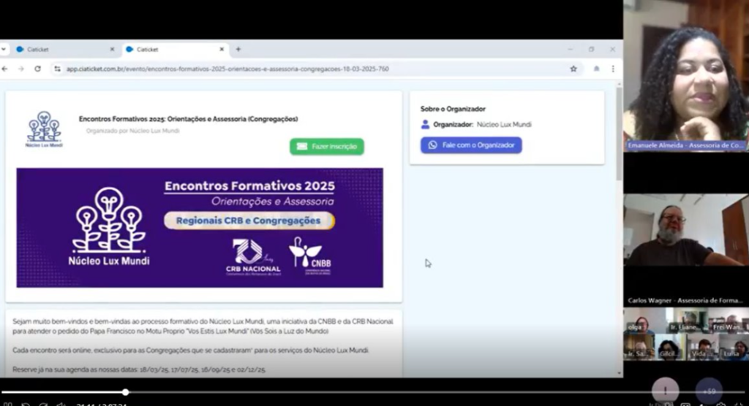Click the video progress bar handle
The image size is (749, 406).
pyautogui.click(x=125, y=392)
